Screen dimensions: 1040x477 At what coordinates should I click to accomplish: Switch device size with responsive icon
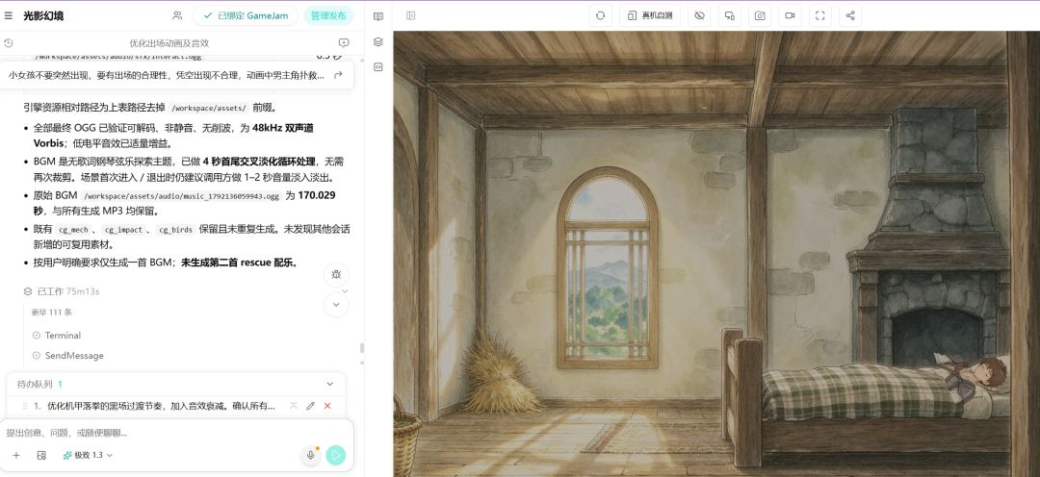[x=730, y=15]
